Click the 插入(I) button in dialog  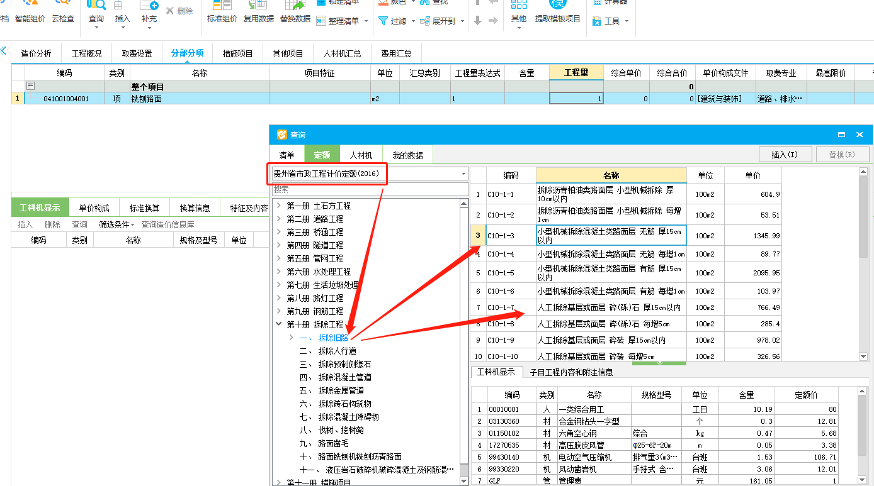tap(785, 155)
